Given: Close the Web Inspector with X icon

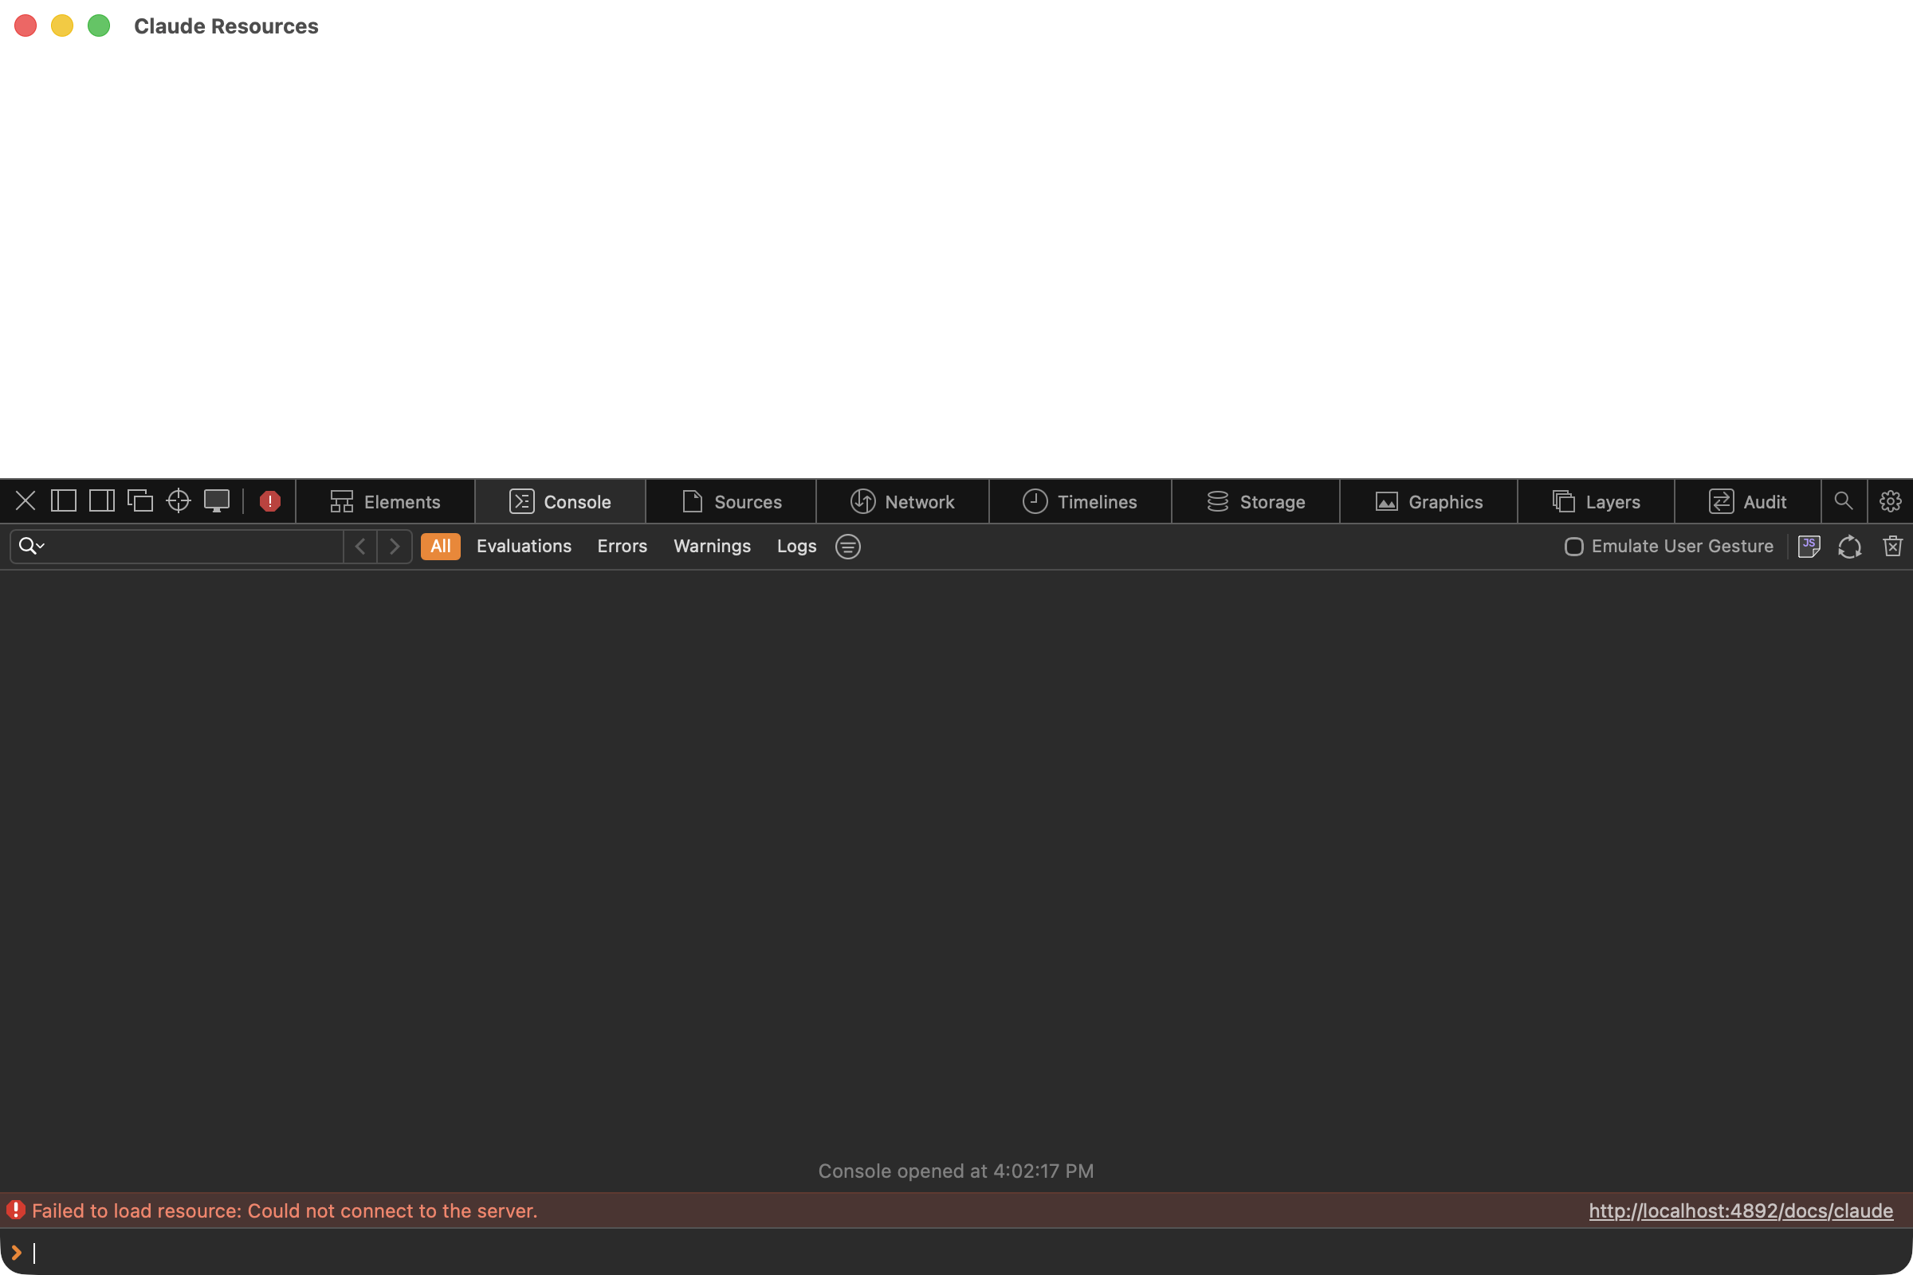Looking at the screenshot, I should (26, 501).
